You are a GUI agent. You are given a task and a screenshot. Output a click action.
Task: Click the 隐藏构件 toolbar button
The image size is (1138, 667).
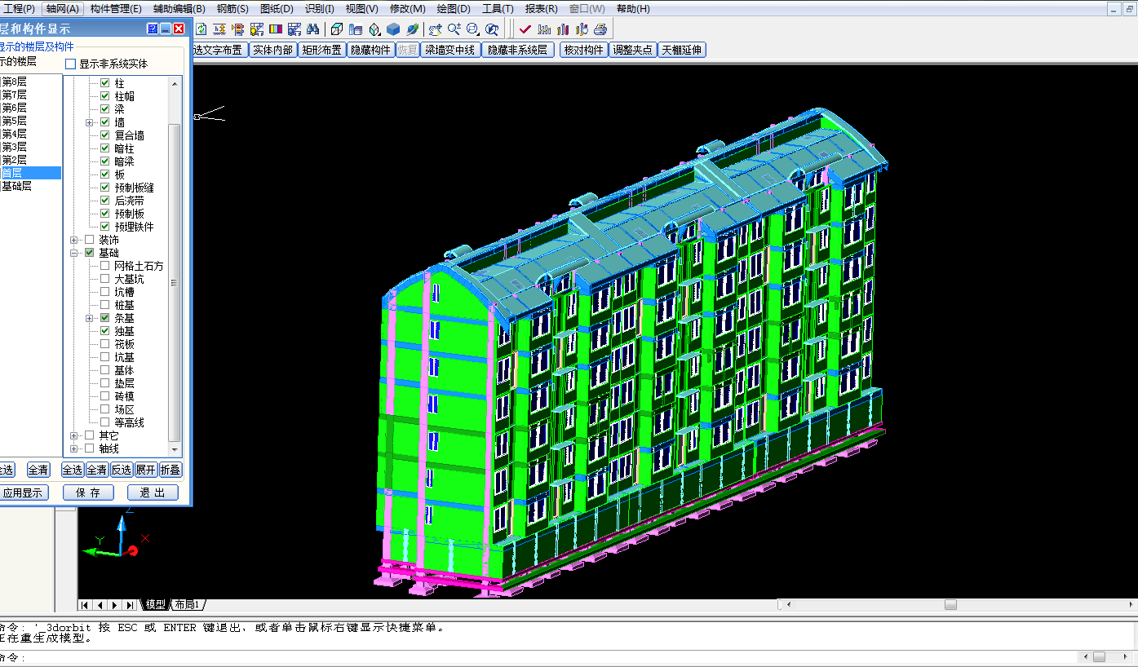[371, 50]
